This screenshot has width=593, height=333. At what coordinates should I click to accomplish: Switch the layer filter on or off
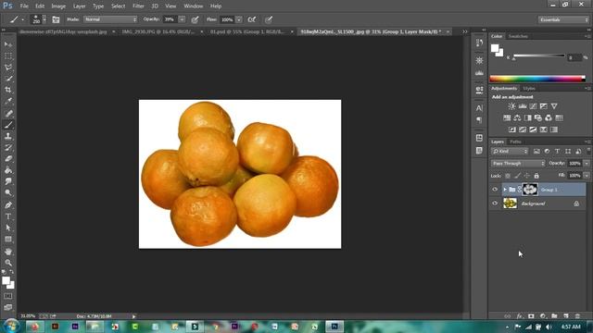(x=588, y=150)
